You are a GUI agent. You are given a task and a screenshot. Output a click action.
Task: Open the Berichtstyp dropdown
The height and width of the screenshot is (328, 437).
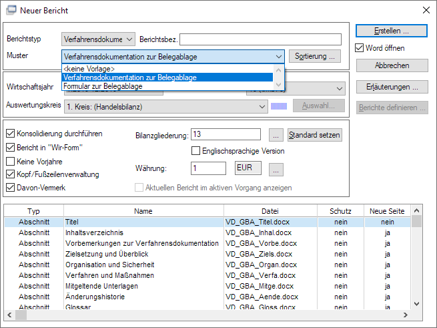pos(129,39)
